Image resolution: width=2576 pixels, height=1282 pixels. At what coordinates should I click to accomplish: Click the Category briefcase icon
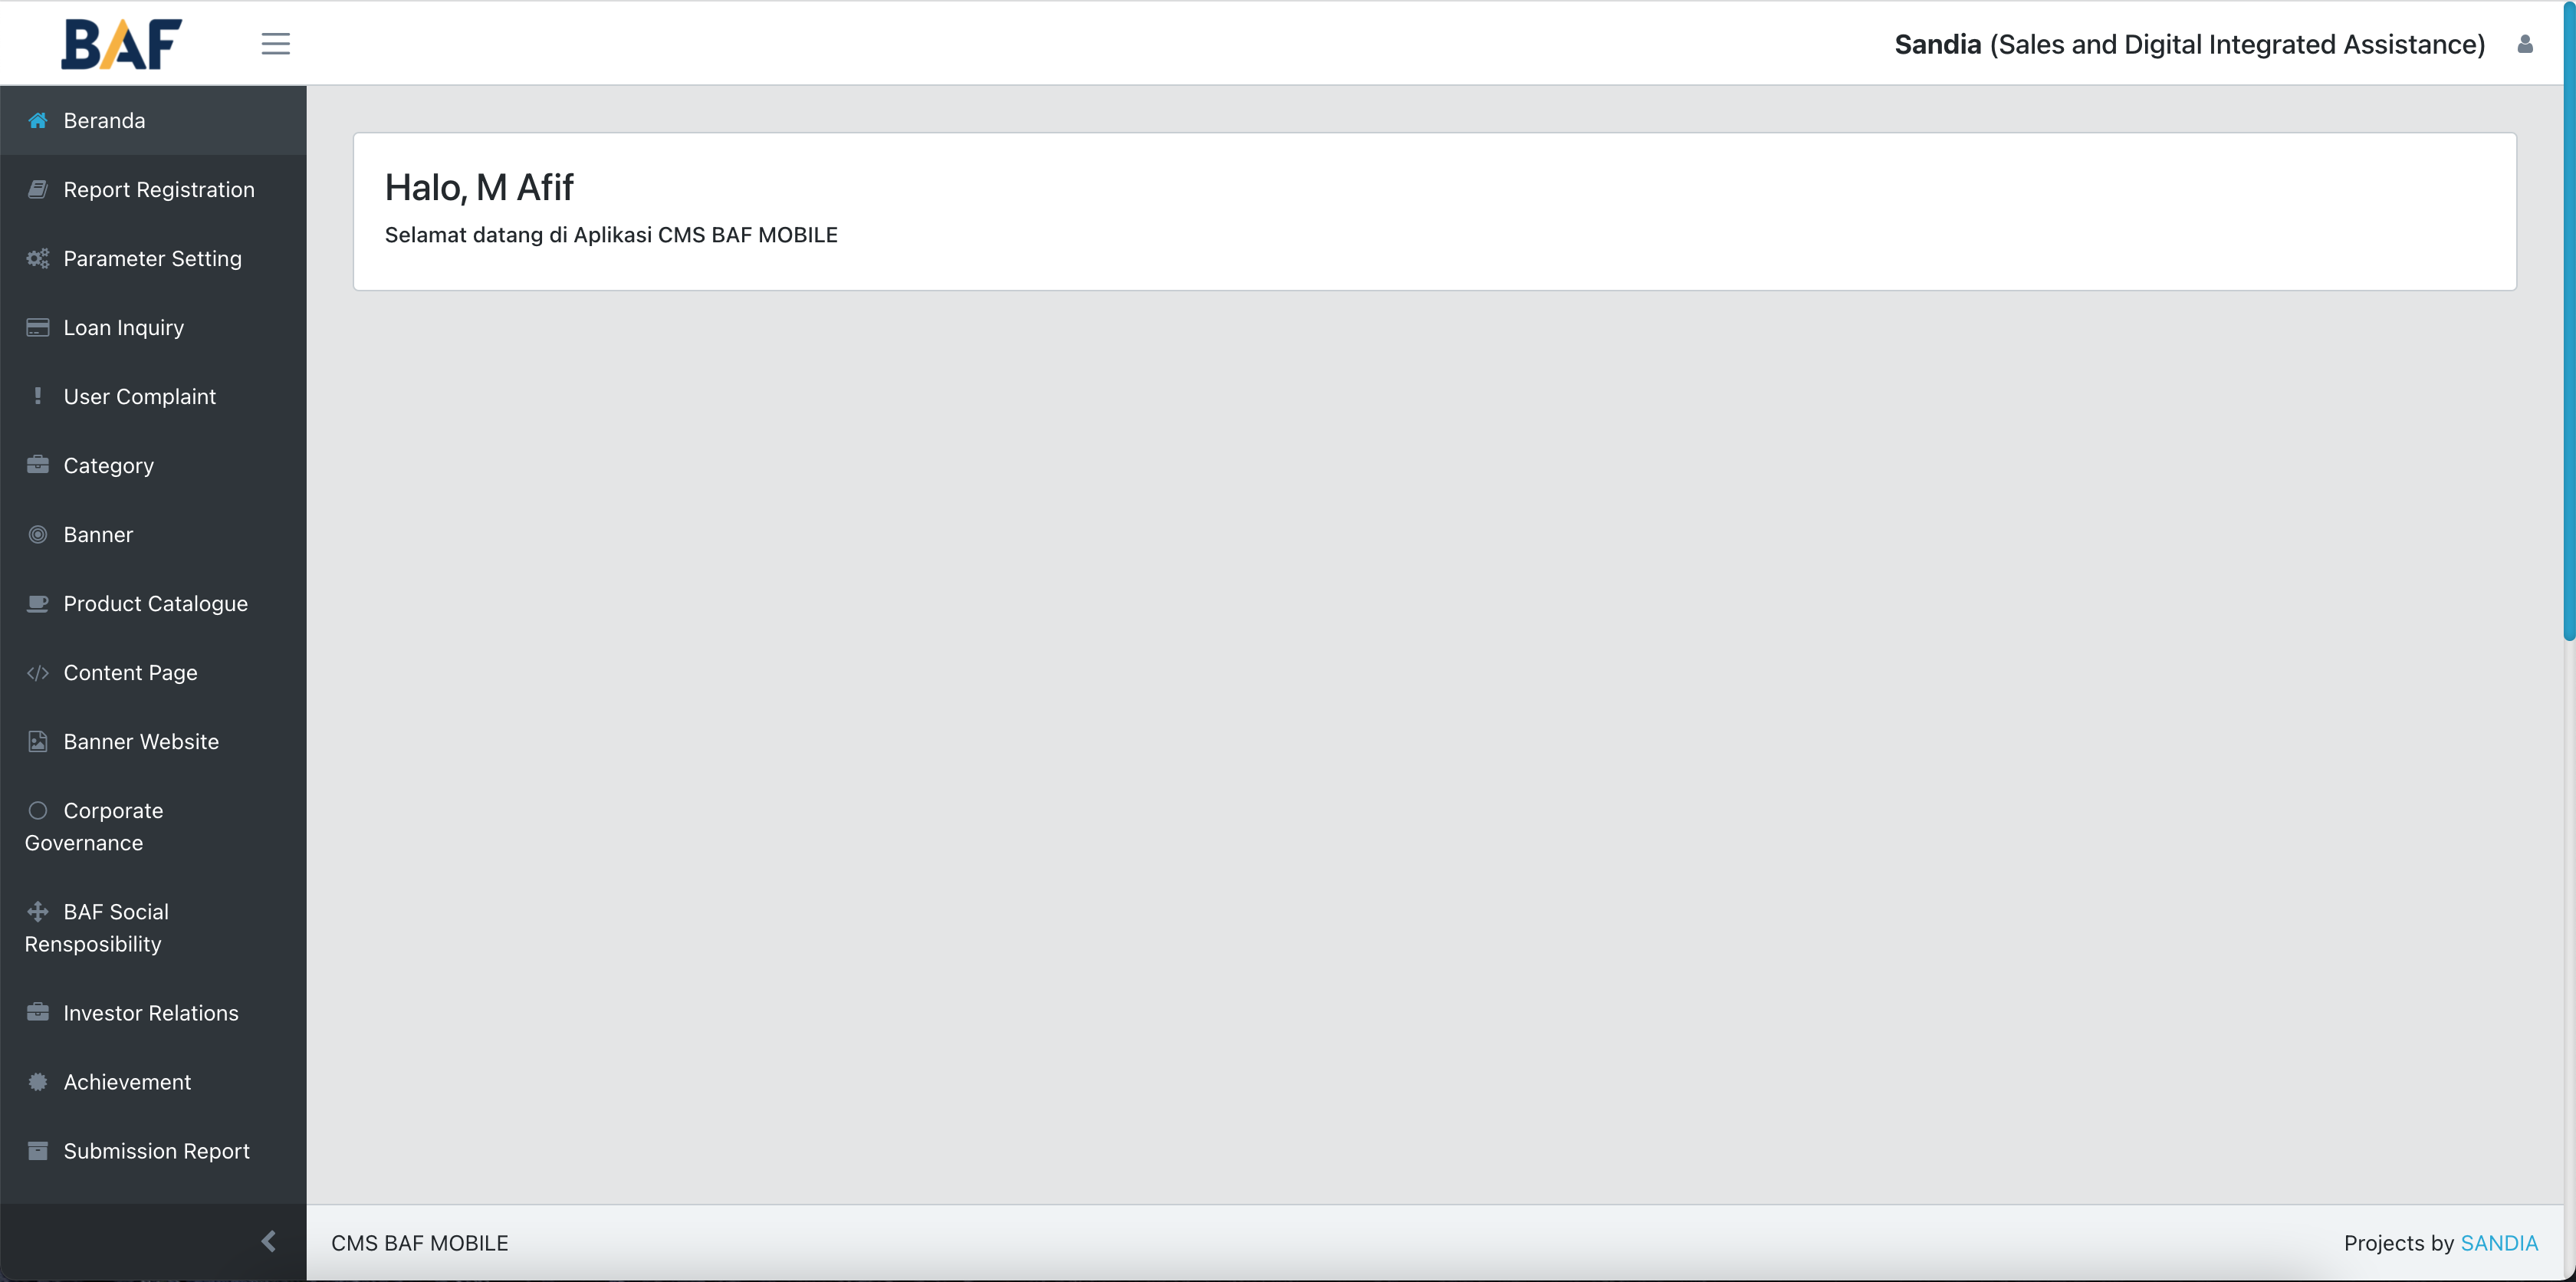click(x=38, y=465)
